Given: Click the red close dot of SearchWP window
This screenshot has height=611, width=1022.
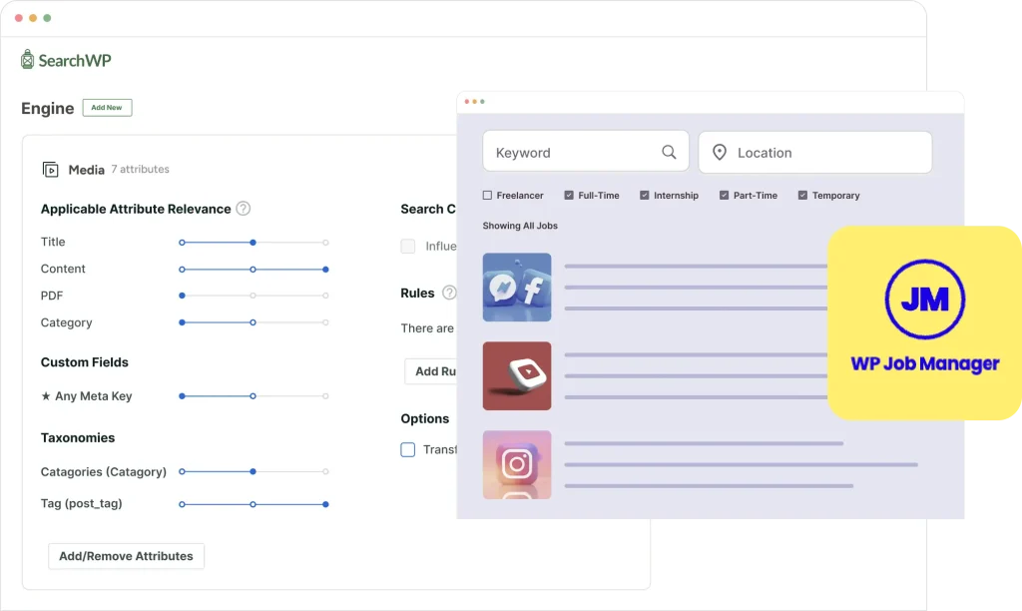Looking at the screenshot, I should pos(19,18).
